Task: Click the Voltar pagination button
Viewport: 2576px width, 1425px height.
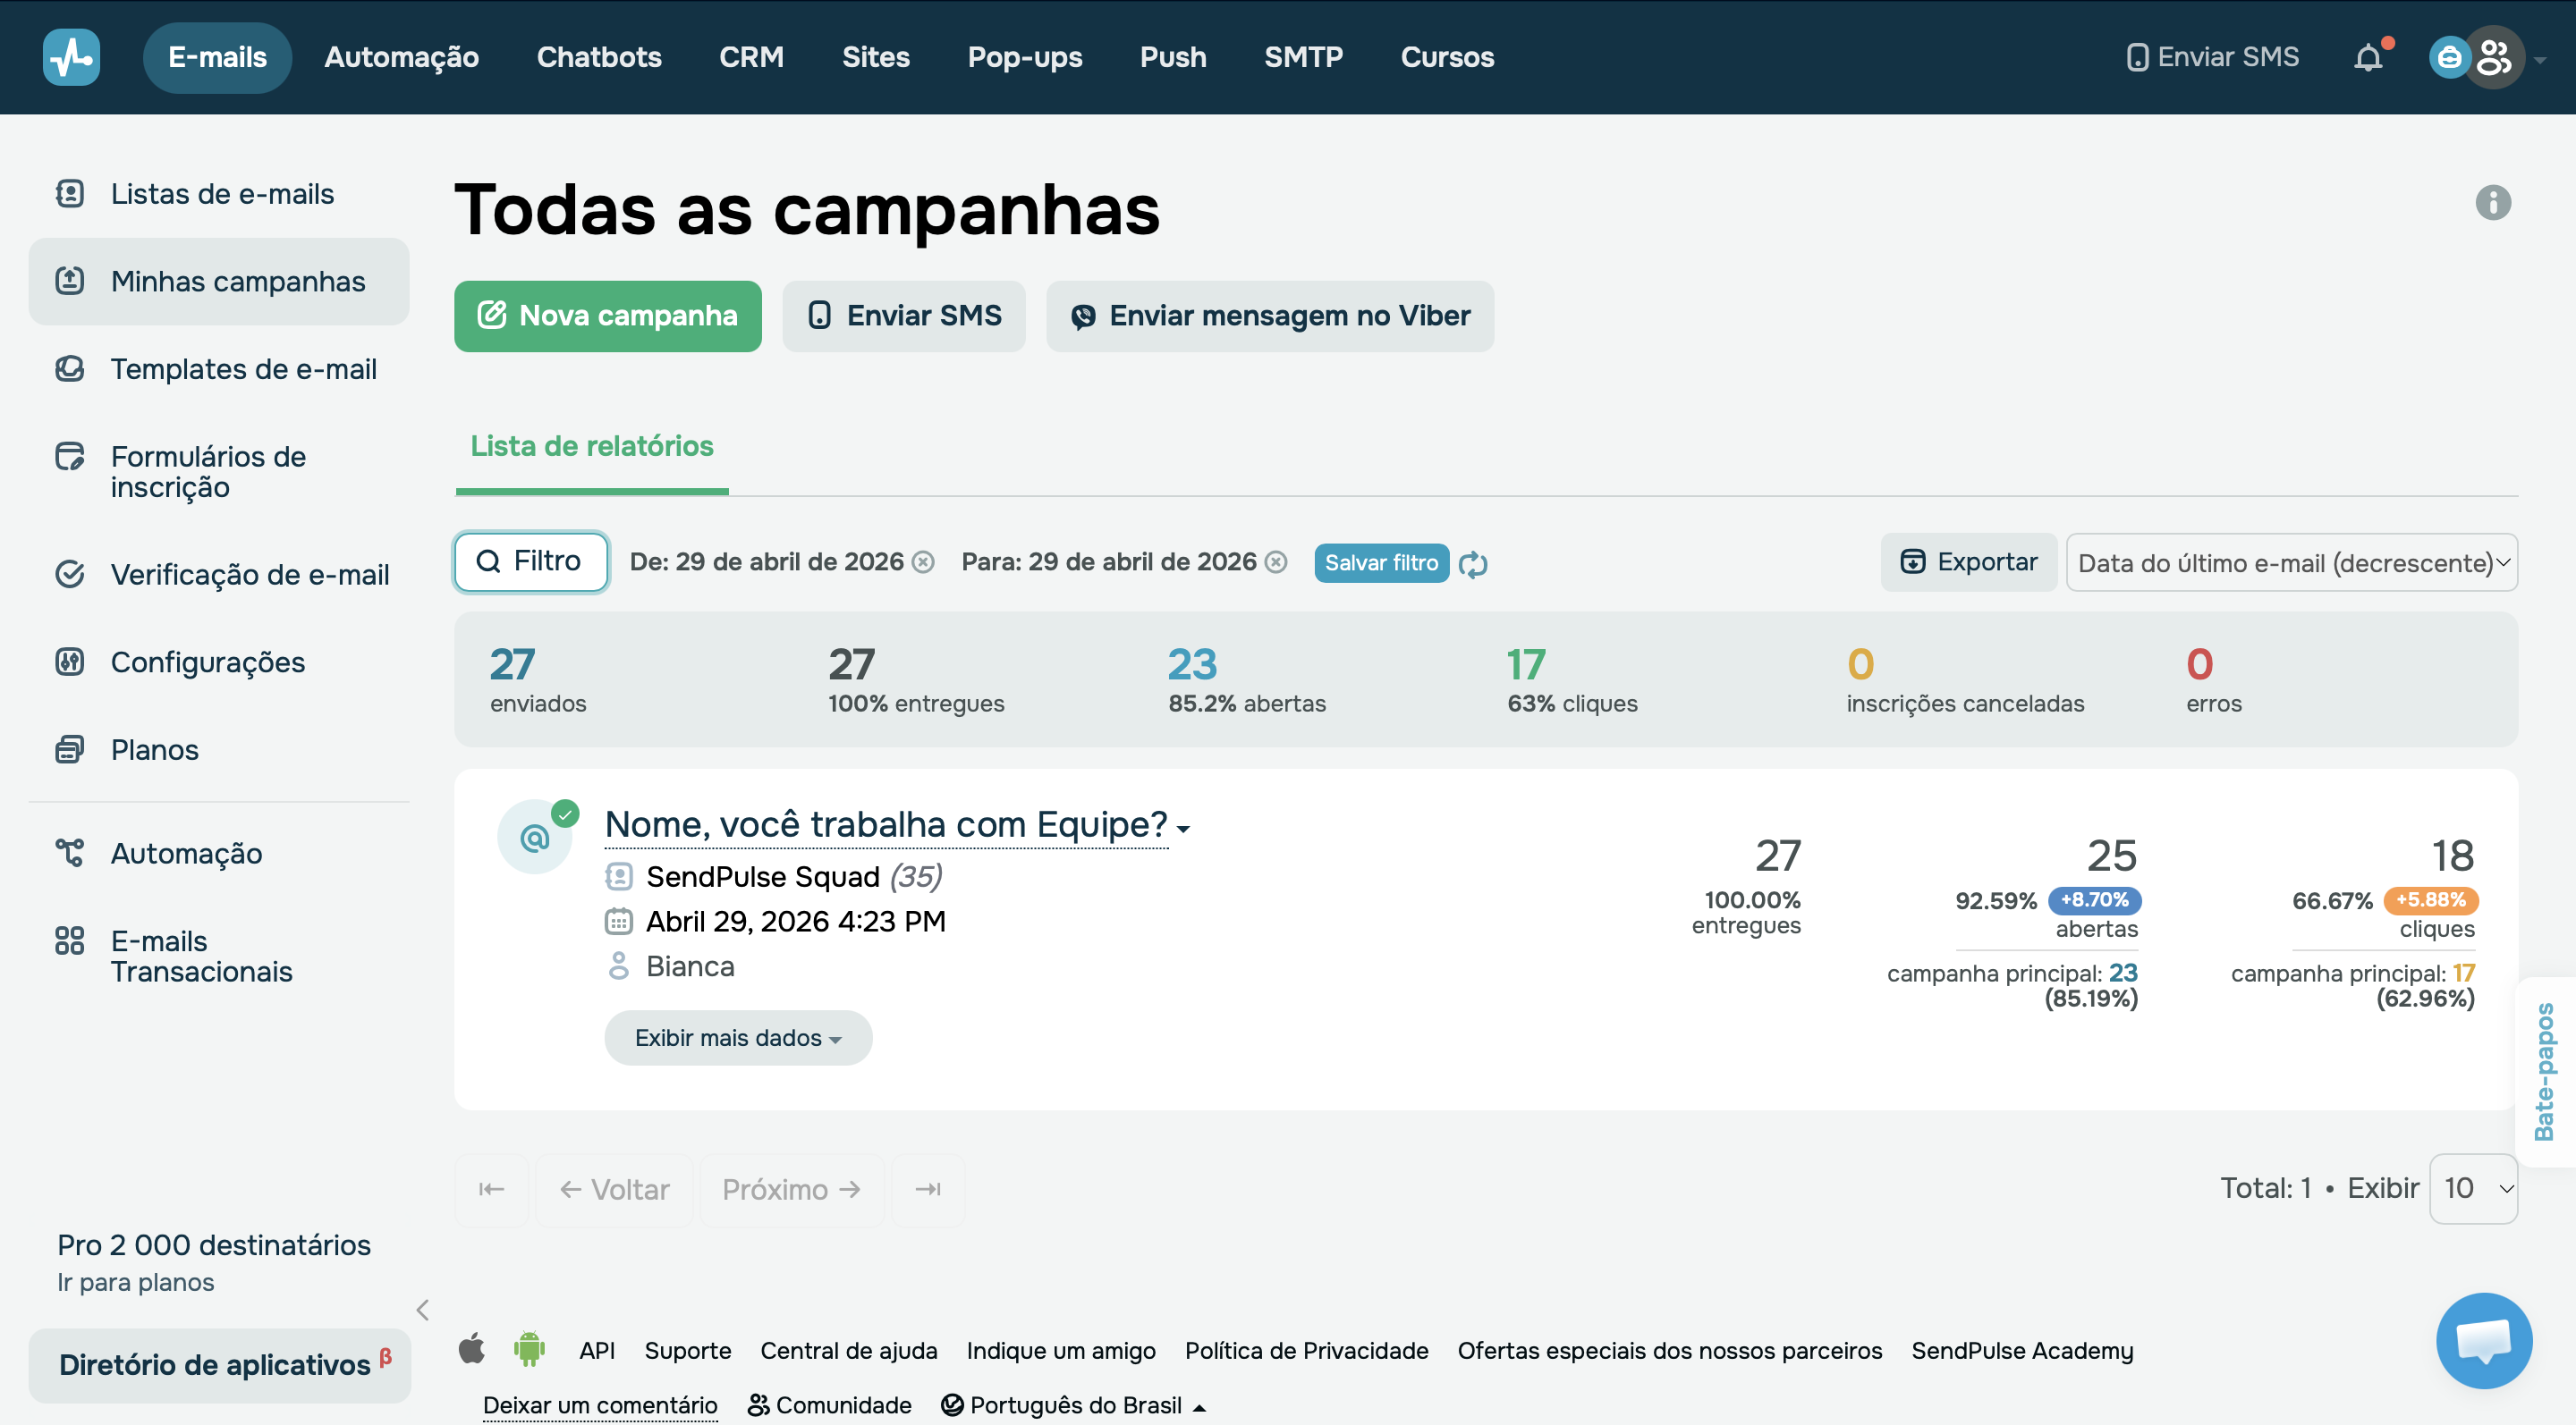Action: [614, 1189]
